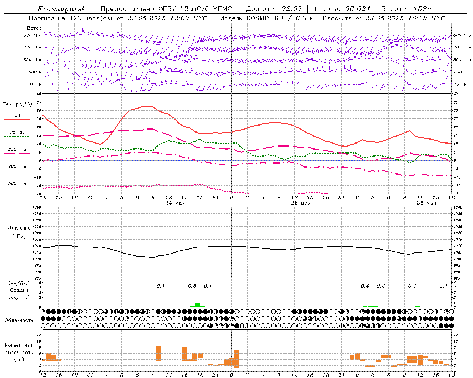
Task: Click the 500 гПа temperature legend entry
Action: [17, 183]
